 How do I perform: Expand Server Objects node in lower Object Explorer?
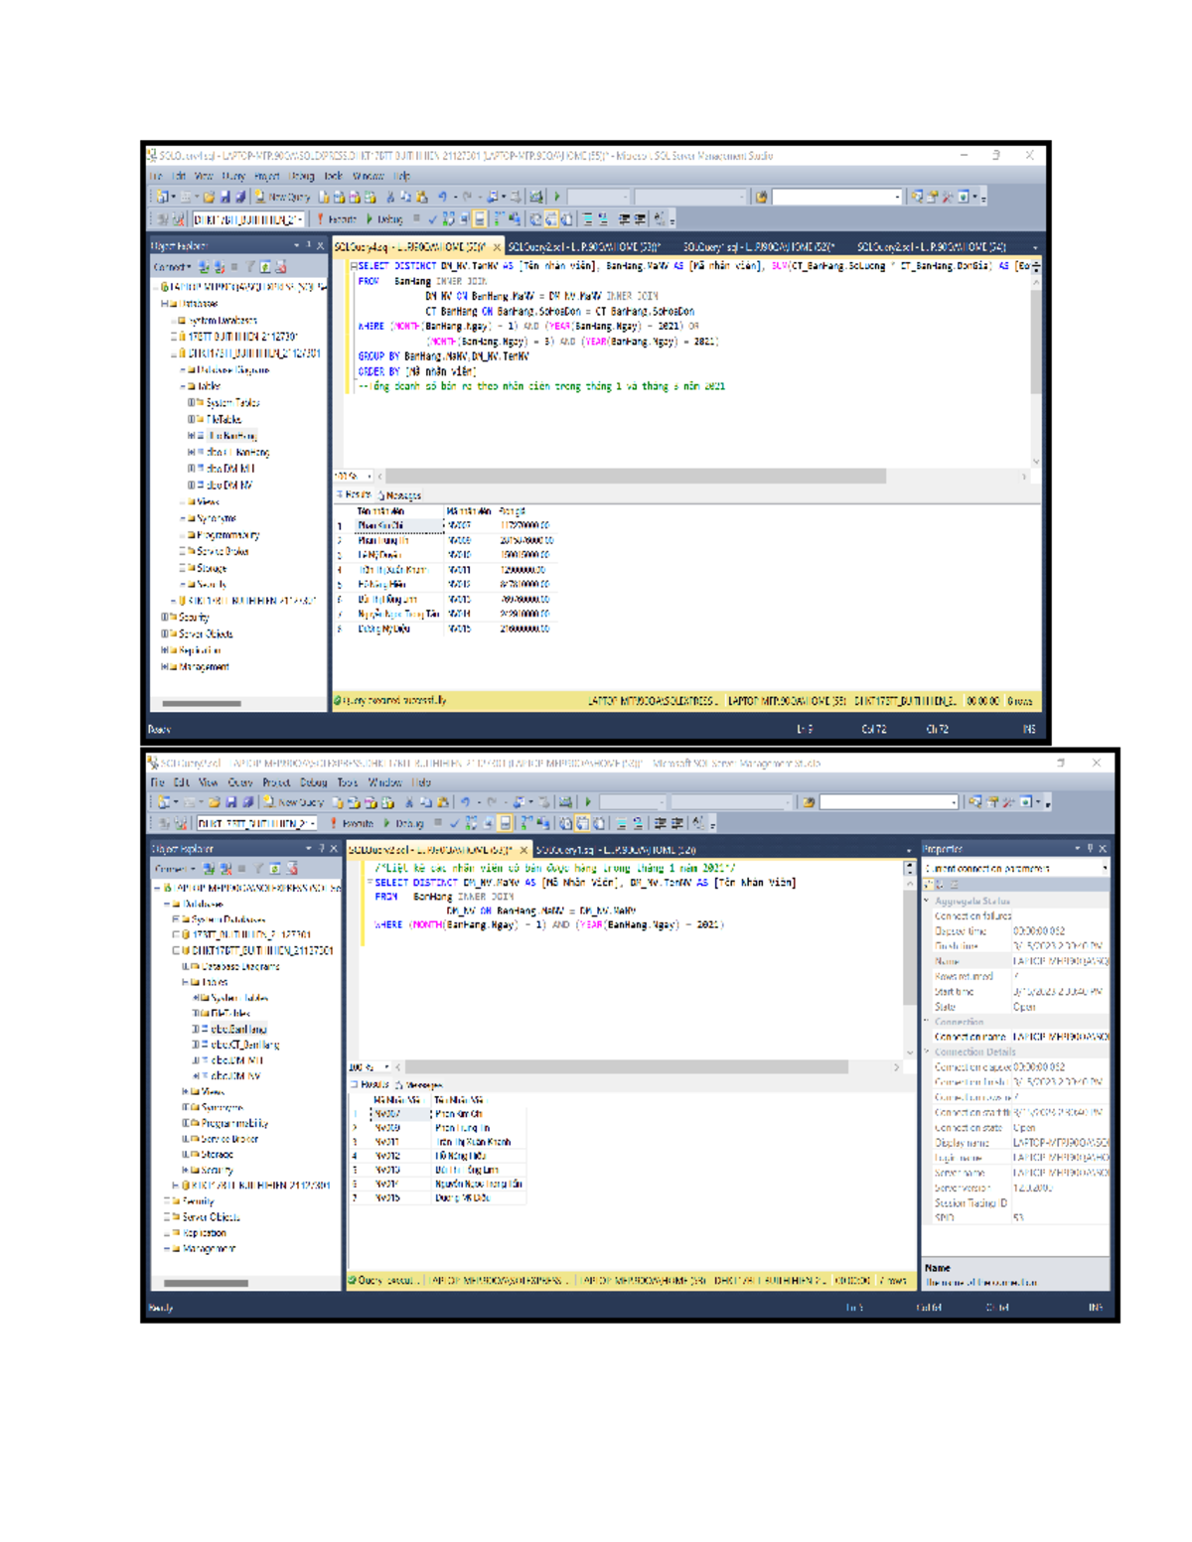tap(167, 1216)
